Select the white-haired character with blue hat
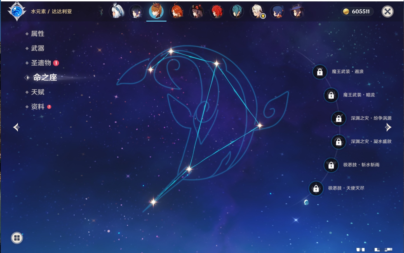This screenshot has height=253, width=404. point(116,11)
